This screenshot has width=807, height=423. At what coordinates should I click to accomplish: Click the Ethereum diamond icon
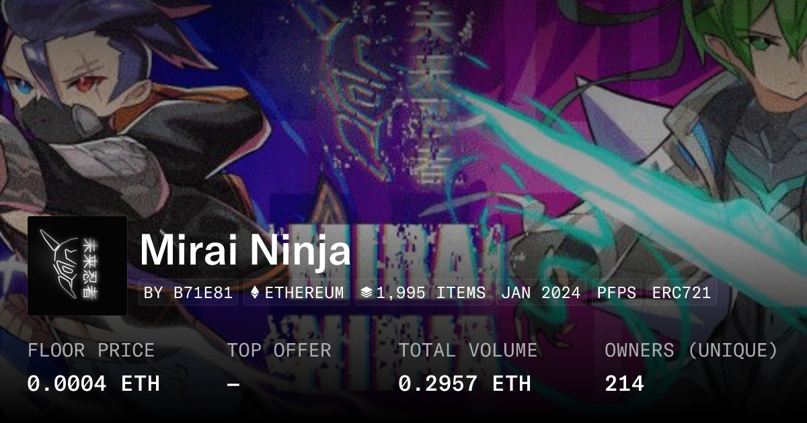point(255,293)
